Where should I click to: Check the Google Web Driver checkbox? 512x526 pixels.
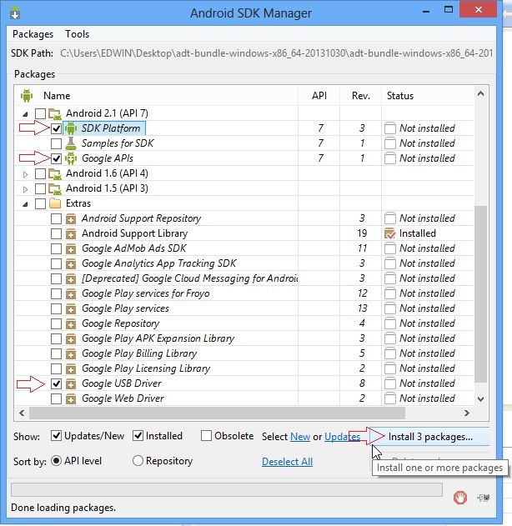point(56,398)
